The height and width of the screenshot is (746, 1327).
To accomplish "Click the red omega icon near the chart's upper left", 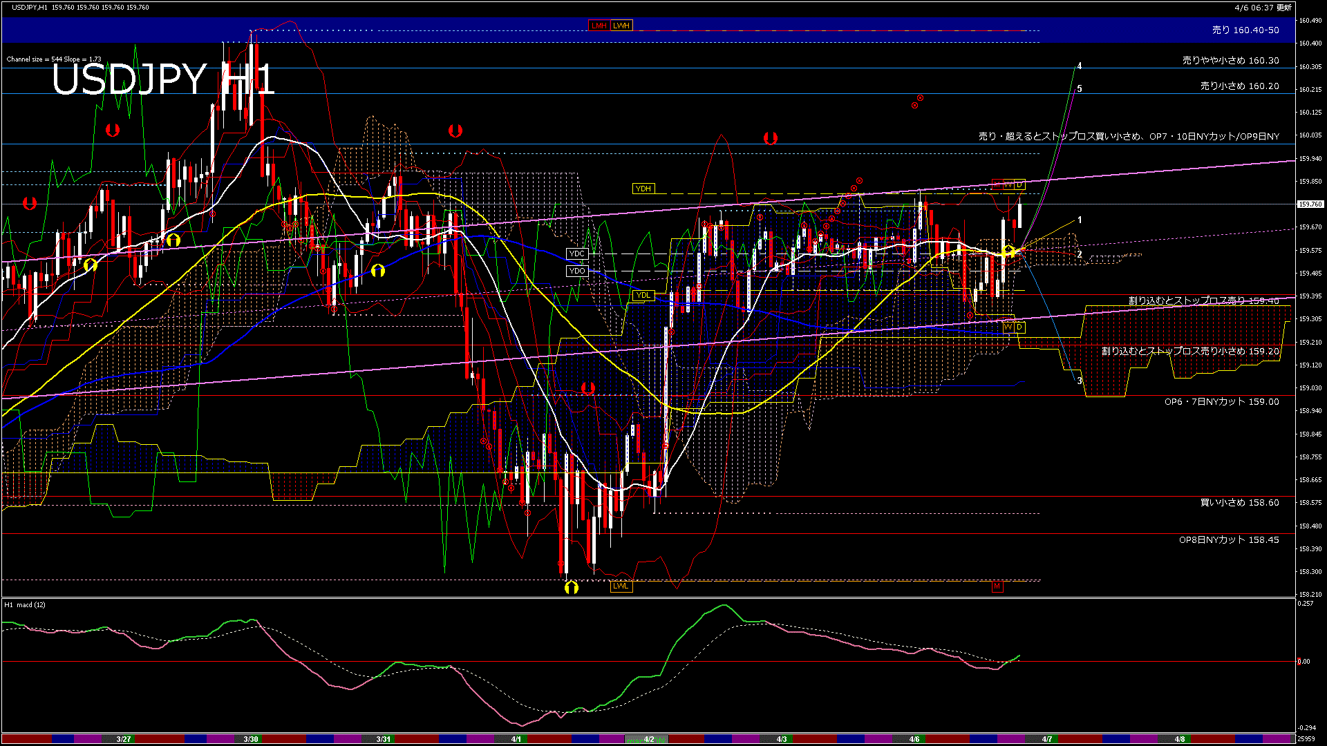I will (x=113, y=130).
